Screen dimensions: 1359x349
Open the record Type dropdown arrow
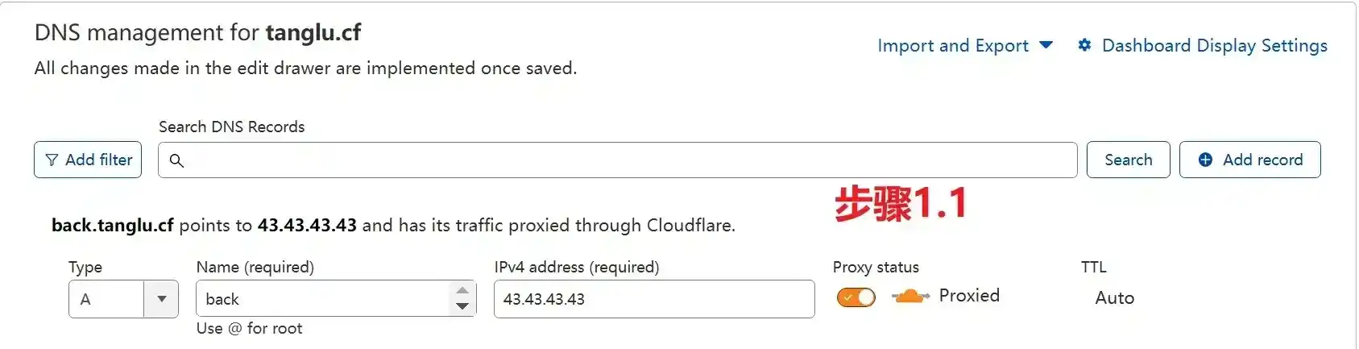coord(161,299)
